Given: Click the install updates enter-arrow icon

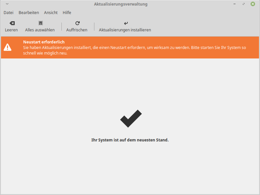Looking at the screenshot, I should (x=125, y=23).
